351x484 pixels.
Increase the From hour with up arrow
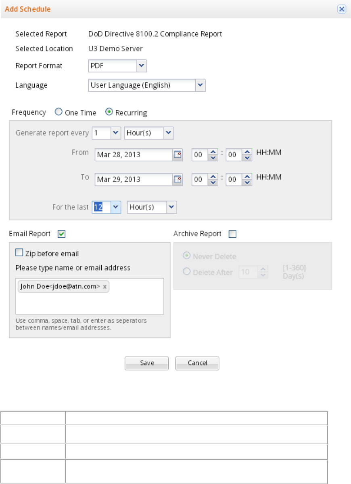213,152
